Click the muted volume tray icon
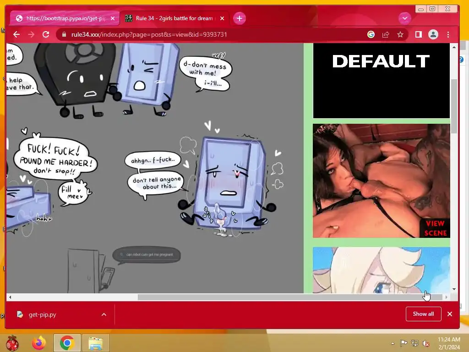 (425, 343)
